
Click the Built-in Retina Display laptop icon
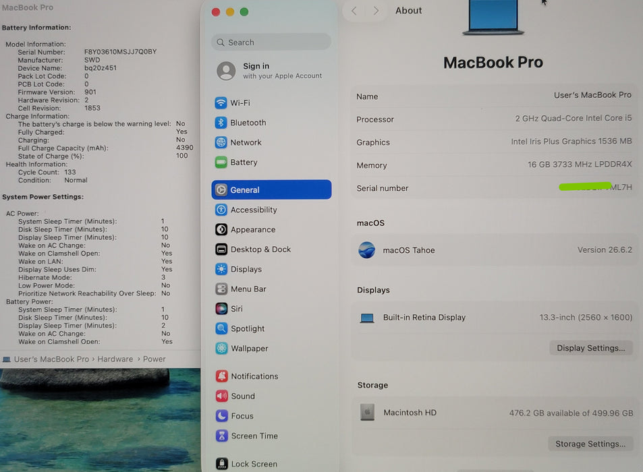366,318
